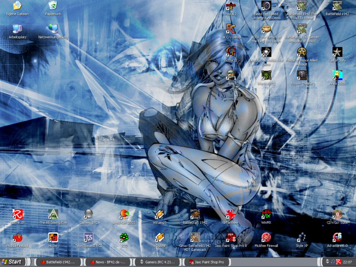Select the Frozen Throne icon

[x=302, y=75]
